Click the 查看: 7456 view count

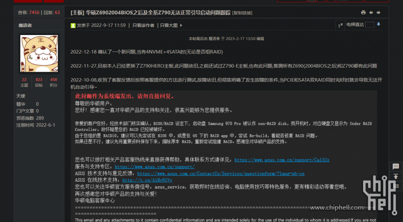tap(28, 12)
